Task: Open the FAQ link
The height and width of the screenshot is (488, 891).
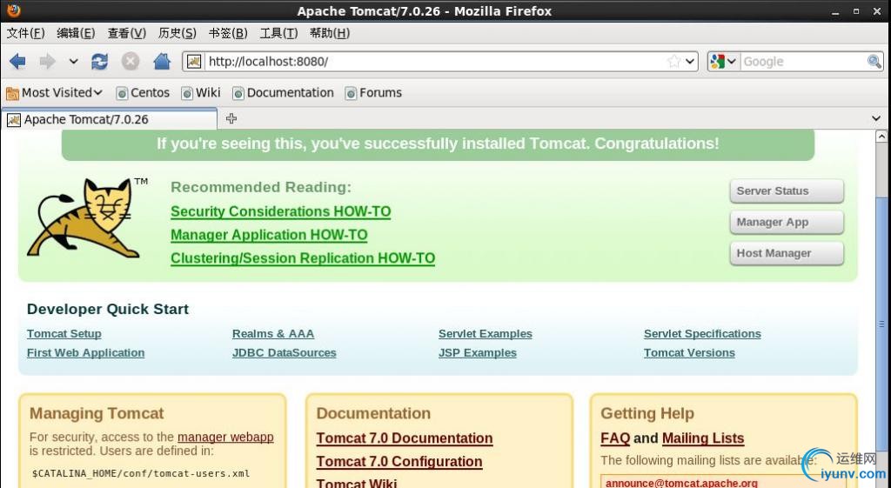Action: point(615,438)
